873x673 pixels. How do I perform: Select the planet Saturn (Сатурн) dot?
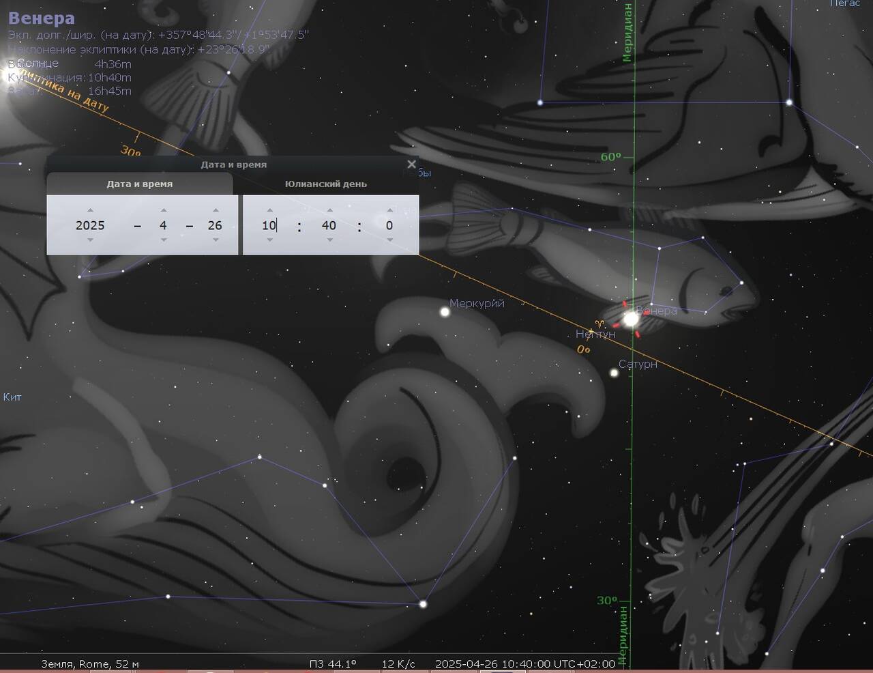tap(614, 373)
